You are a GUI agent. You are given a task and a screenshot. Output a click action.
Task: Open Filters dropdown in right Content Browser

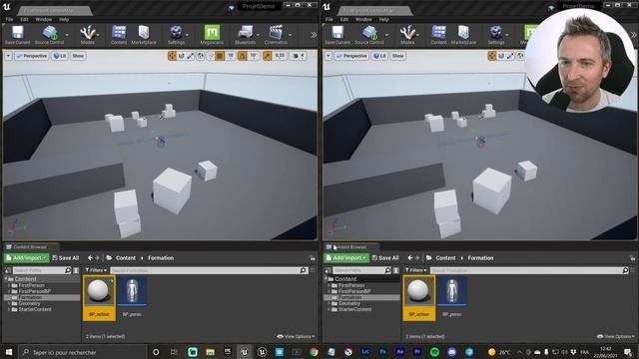[x=415, y=270]
